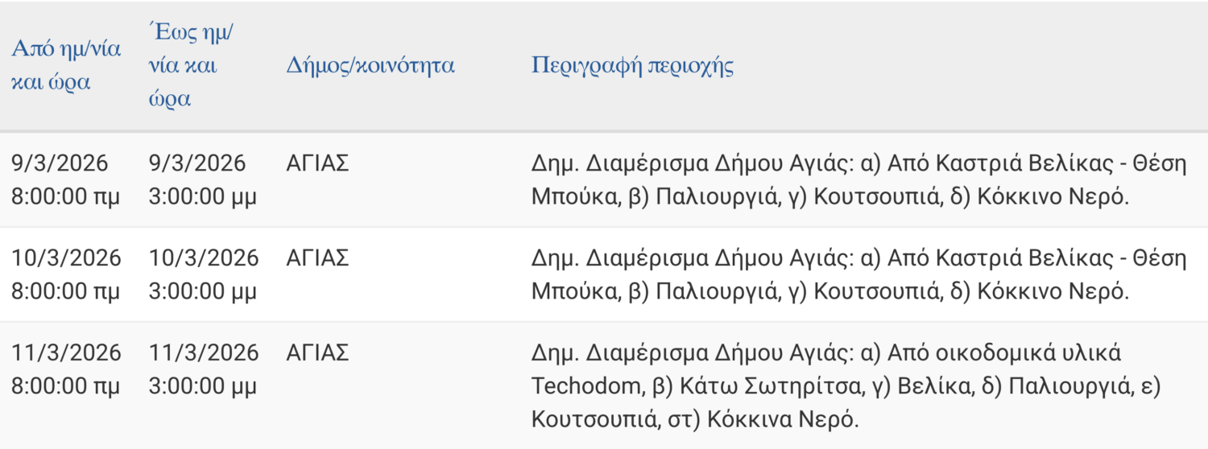Select the 9/3/2026 3:00:00 μμ end cell
1208x449 pixels.
[203, 179]
